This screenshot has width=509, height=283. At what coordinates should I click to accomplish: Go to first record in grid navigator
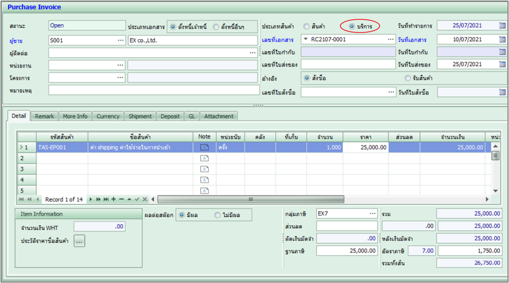pos(22,199)
